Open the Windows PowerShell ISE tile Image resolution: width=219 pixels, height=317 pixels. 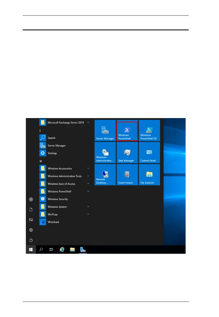coord(149,130)
